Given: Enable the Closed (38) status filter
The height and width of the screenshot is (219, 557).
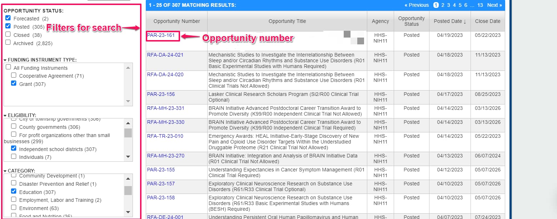Looking at the screenshot, I should pos(8,35).
